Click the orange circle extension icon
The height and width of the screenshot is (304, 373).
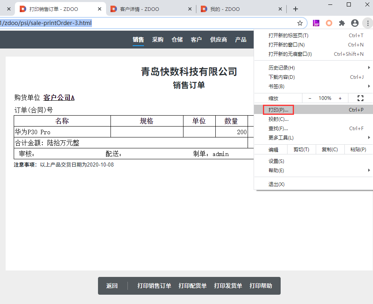pyautogui.click(x=329, y=23)
